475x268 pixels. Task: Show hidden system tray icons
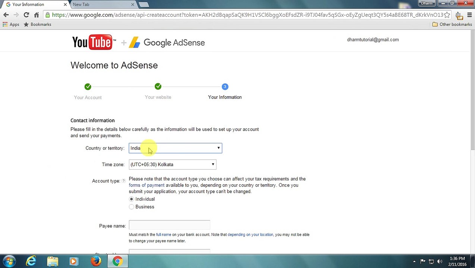tap(414, 261)
